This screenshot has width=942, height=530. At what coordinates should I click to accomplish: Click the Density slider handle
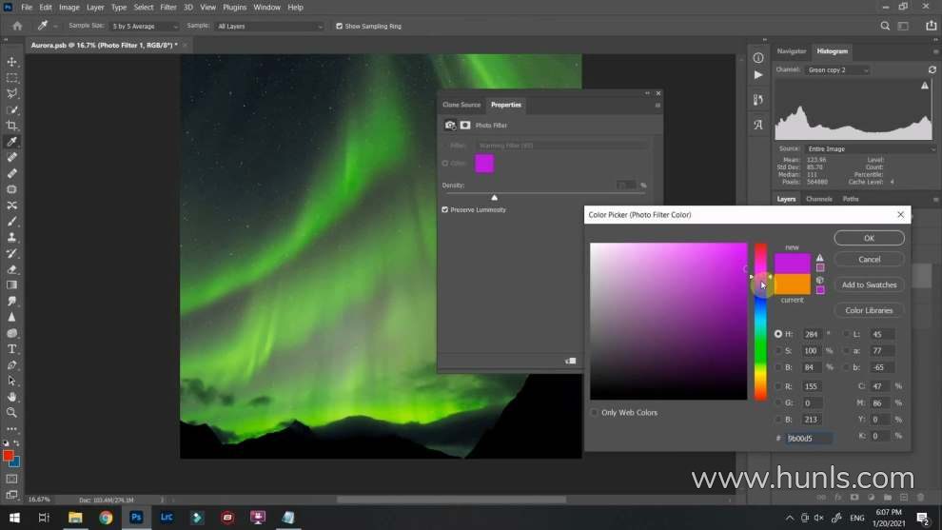point(495,198)
